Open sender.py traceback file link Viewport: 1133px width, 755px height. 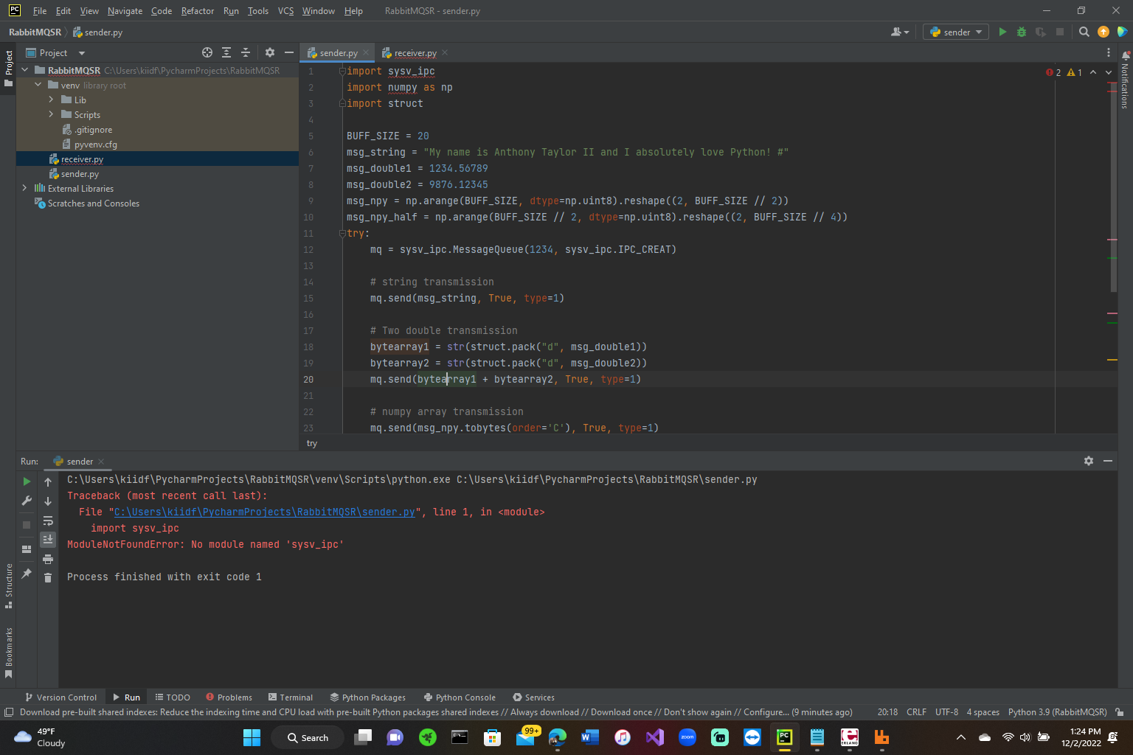point(264,512)
